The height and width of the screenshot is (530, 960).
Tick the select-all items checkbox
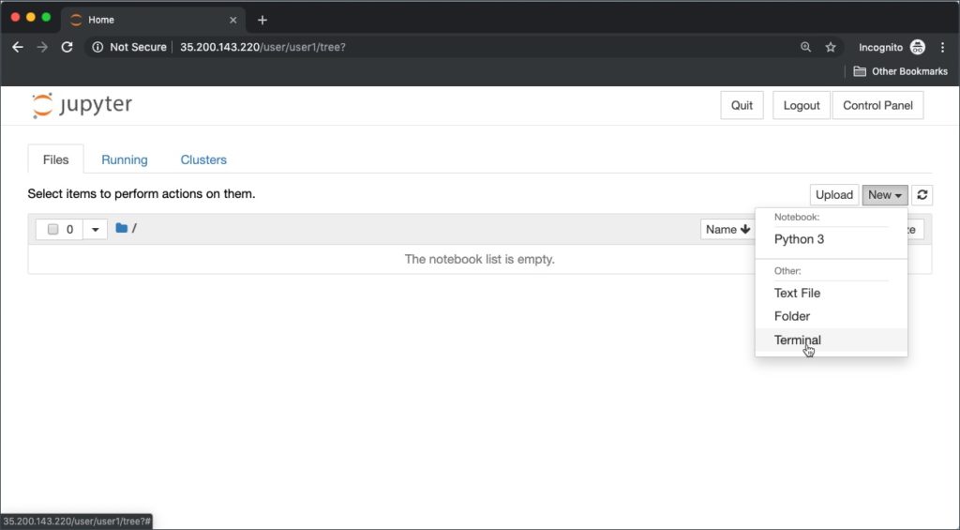coord(53,230)
